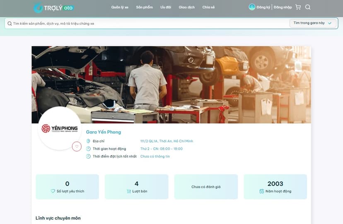Click the 'Chưa có đánh giá' card
This screenshot has width=343, height=224.
tap(206, 187)
